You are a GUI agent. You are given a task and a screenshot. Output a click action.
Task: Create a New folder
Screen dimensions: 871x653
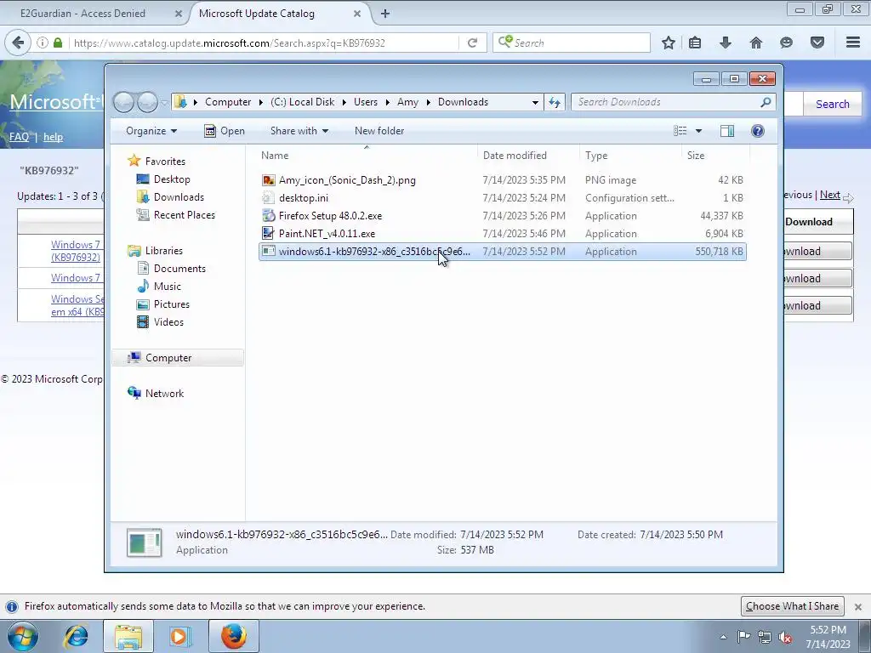(379, 131)
